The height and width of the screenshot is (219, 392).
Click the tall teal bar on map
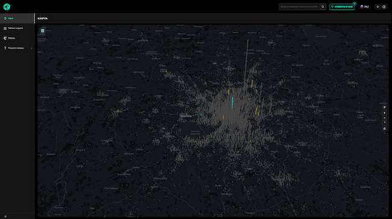coord(233,103)
